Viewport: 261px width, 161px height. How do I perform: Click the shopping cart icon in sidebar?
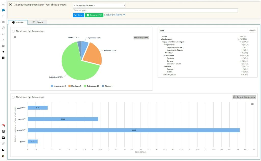(x=3, y=52)
